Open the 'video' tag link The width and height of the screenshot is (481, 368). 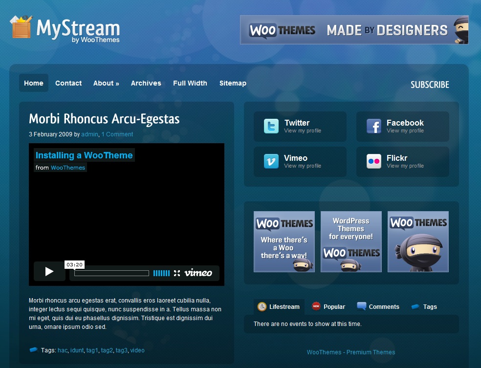point(137,350)
